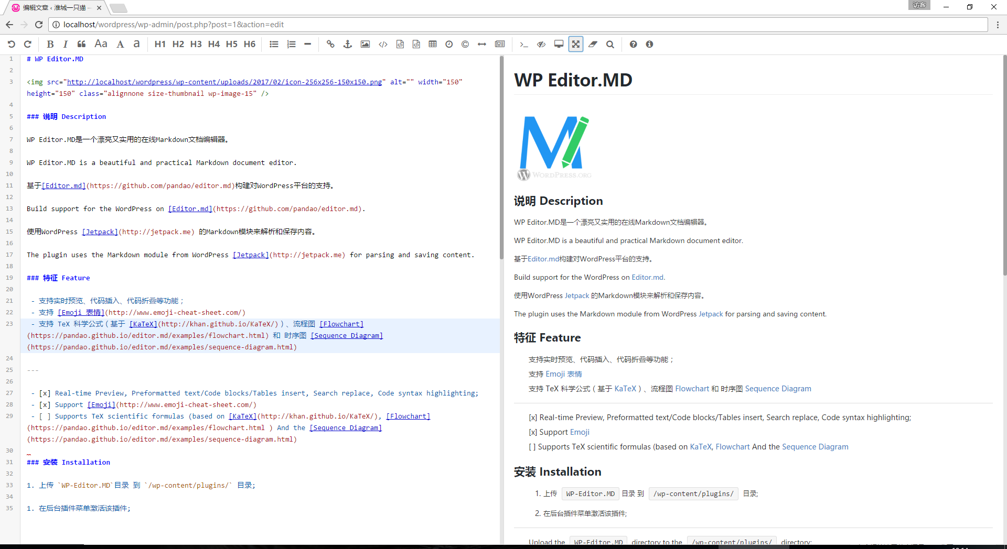Insert a block quote
1007x549 pixels.
82,45
